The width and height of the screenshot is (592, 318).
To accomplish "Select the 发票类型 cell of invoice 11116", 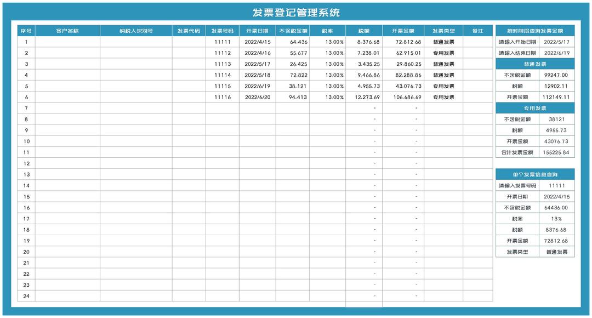I will point(443,97).
